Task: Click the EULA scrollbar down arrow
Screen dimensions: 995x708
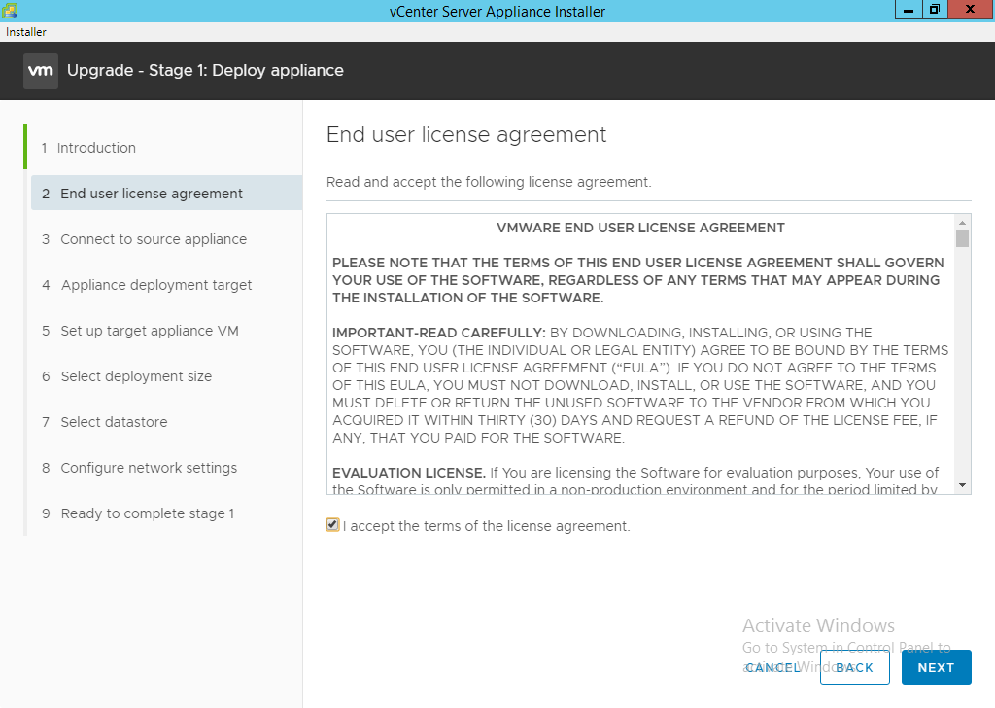Action: click(963, 485)
